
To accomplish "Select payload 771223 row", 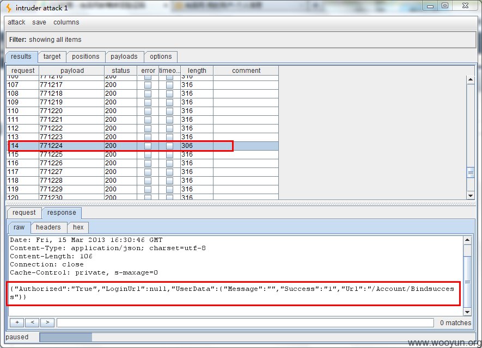I will tap(143, 137).
